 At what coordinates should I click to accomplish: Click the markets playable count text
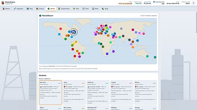[x=149, y=16]
